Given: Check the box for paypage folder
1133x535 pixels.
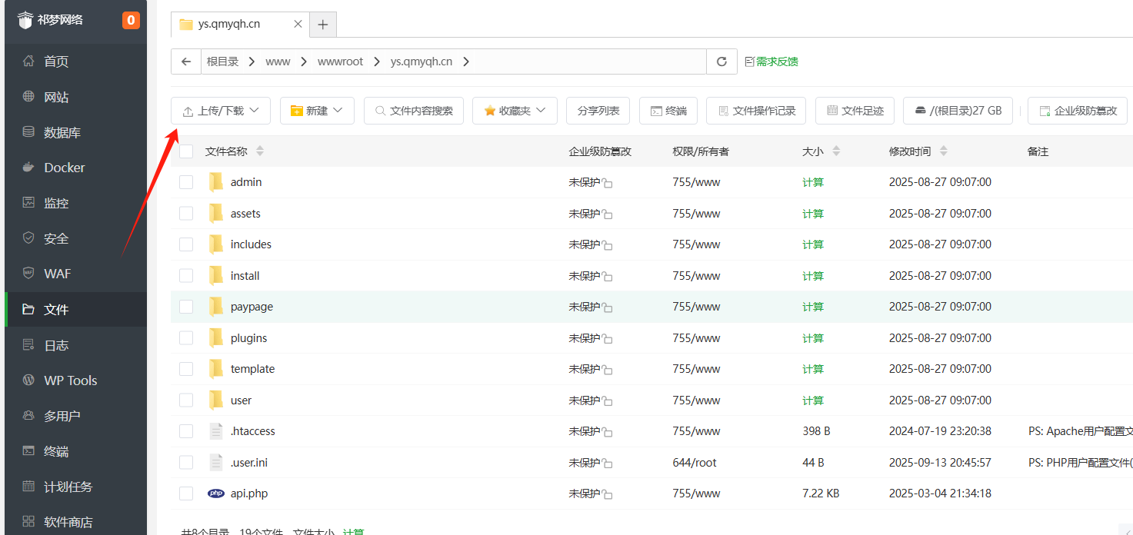Looking at the screenshot, I should (186, 307).
